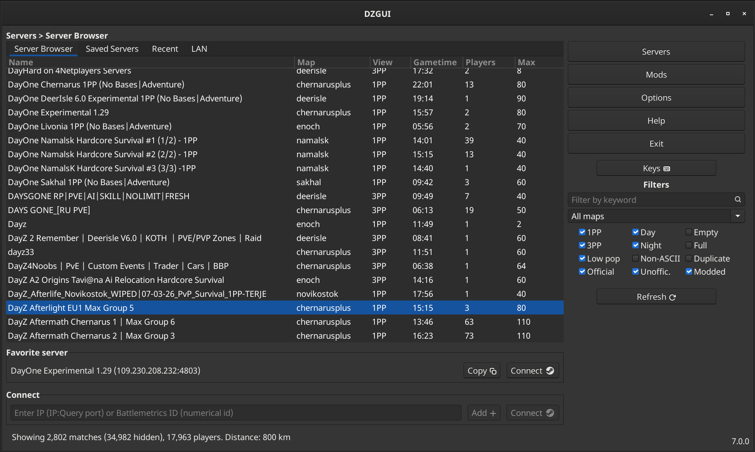Select DayZ_Afterlife_Novikostok server row
755x452 pixels.
(x=285, y=294)
